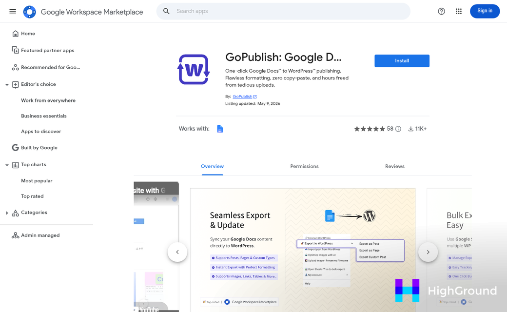Open Work from everywhere
The width and height of the screenshot is (507, 312).
48,100
